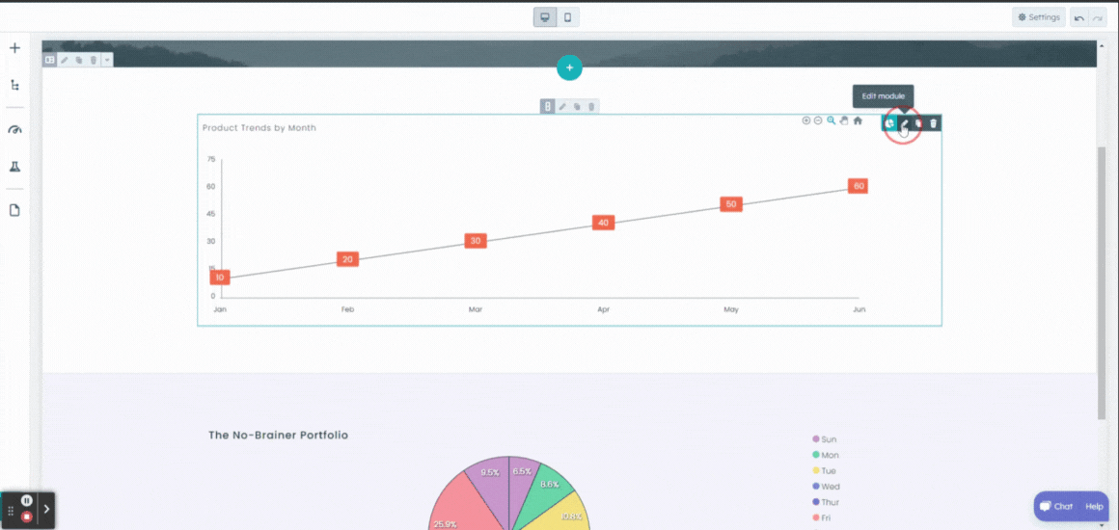Image resolution: width=1119 pixels, height=530 pixels.
Task: Open the page contents icon in left sidebar
Action: pos(14,210)
